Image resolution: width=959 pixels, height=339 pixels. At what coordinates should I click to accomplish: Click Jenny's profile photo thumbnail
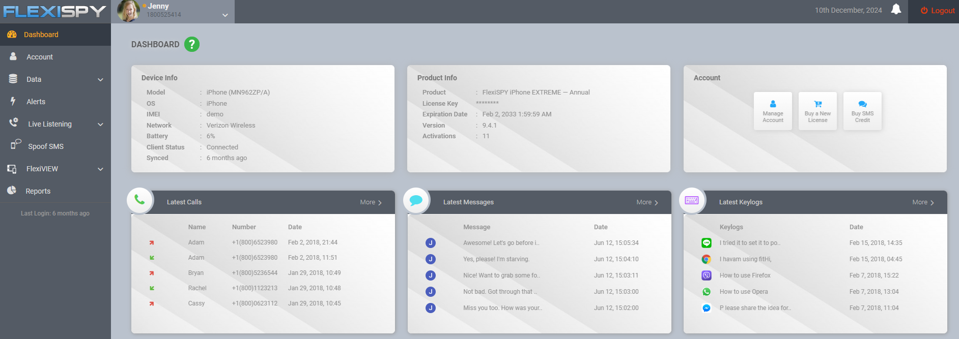[128, 11]
